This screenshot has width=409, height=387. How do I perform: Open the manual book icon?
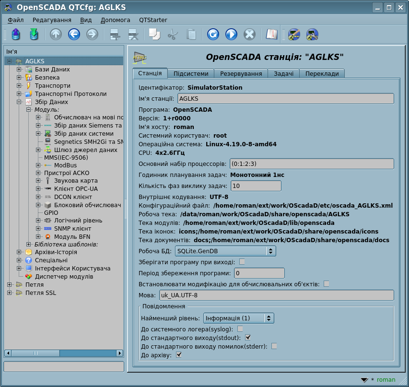pos(271,34)
